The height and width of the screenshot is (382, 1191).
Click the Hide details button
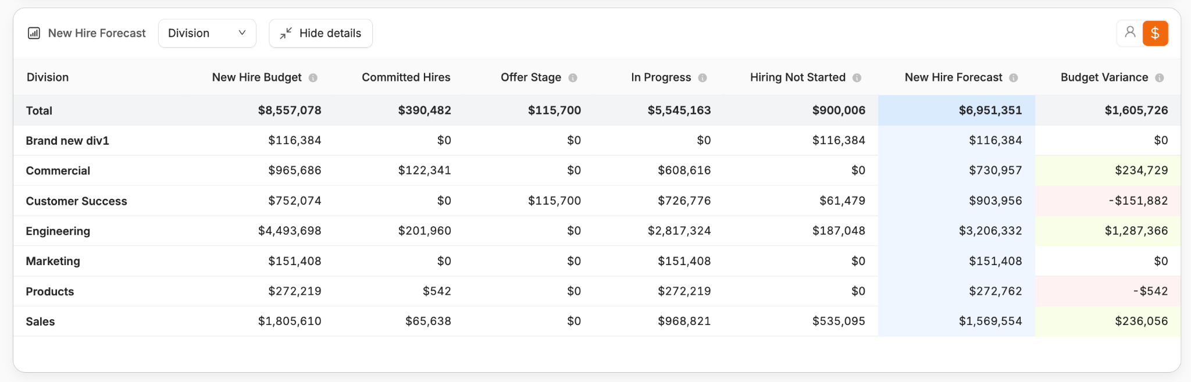click(320, 33)
